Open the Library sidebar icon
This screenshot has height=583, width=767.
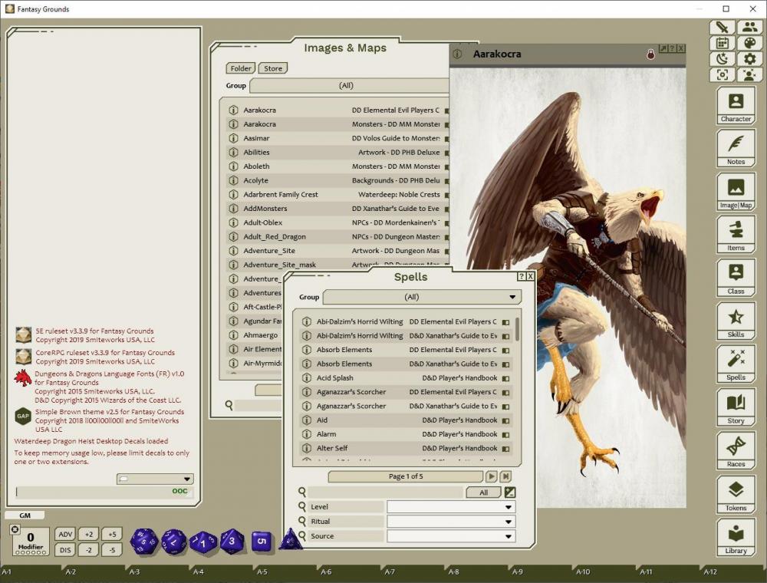point(736,536)
